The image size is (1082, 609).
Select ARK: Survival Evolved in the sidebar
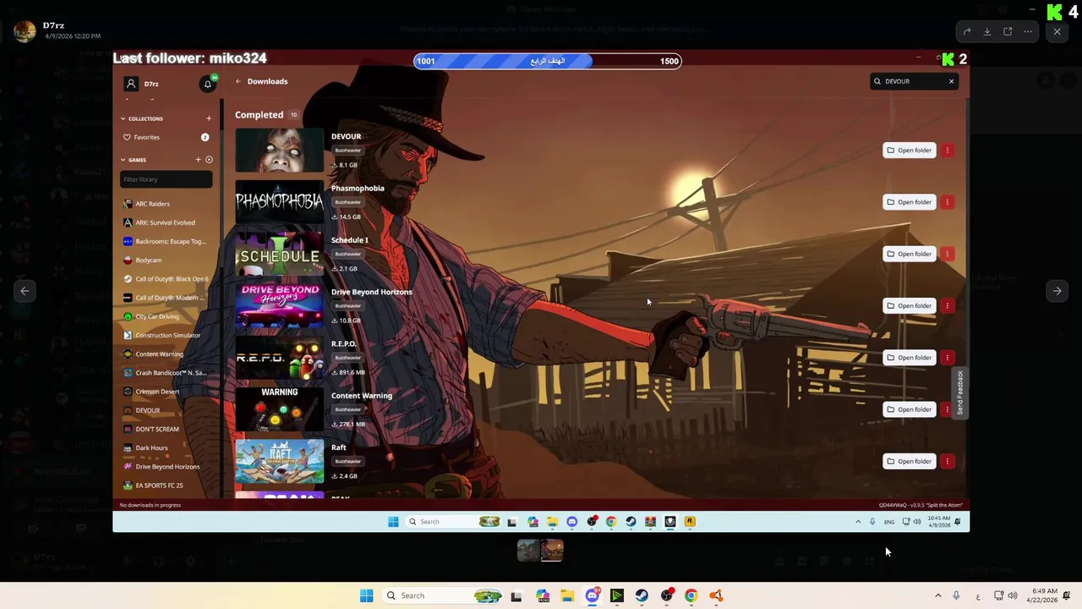pyautogui.click(x=165, y=222)
